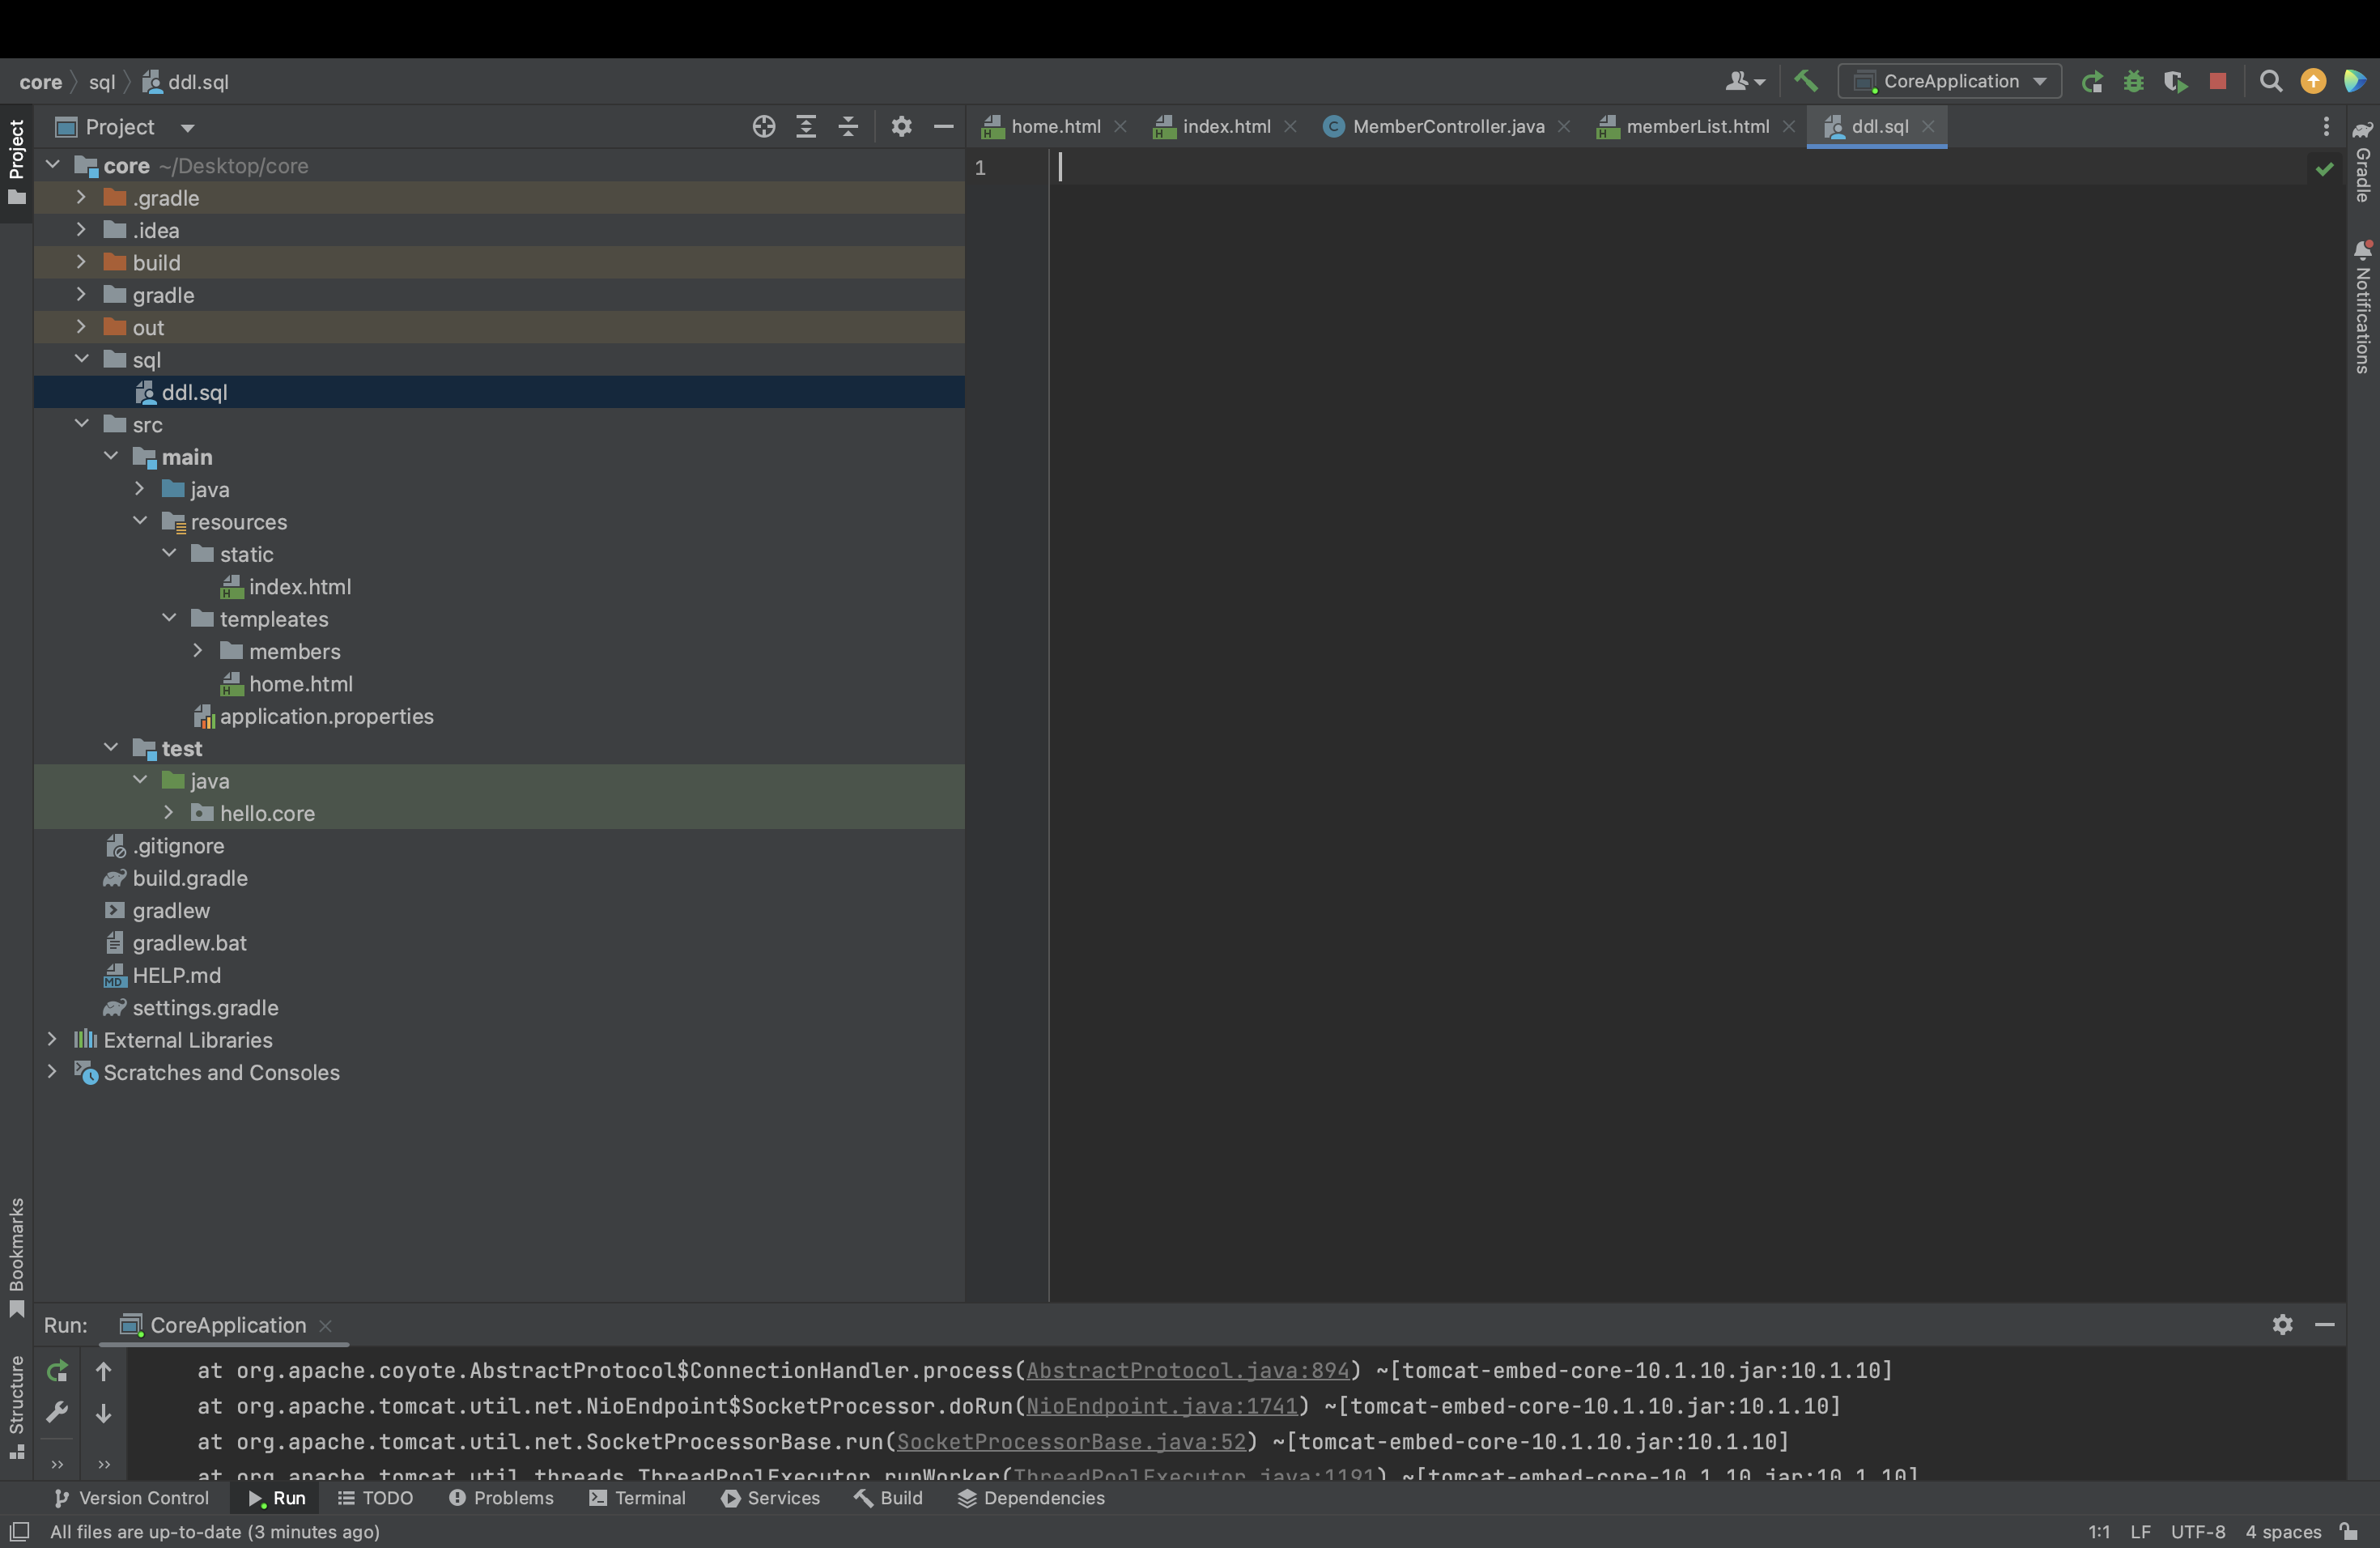Hide the Run tool window
Screen dimensions: 2380x1548
(2325, 1324)
